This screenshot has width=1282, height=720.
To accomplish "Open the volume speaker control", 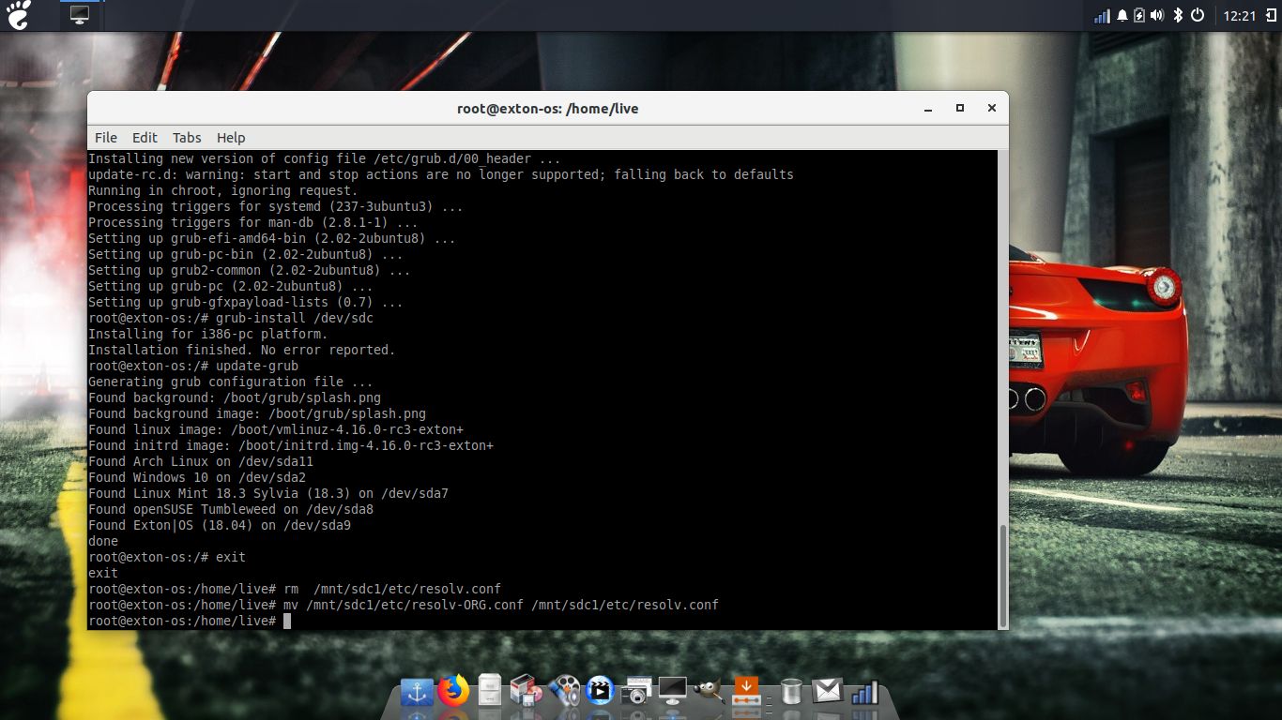I will pos(1157,16).
